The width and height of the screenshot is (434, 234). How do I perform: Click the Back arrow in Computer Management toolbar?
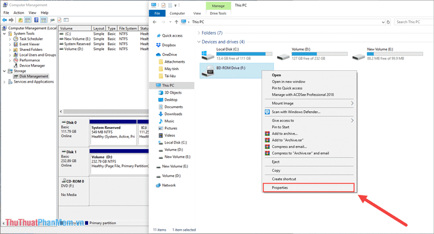[x=4, y=20]
